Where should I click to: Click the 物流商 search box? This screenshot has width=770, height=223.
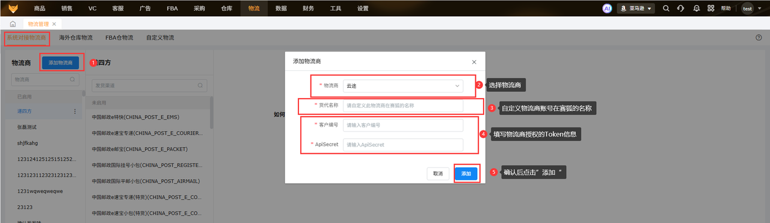point(45,79)
